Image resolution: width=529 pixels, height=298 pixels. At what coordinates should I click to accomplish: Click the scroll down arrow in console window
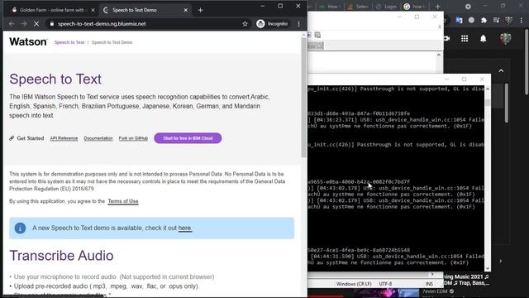(488, 268)
